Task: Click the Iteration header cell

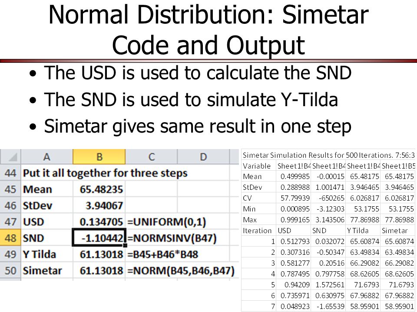Action: pyautogui.click(x=257, y=231)
